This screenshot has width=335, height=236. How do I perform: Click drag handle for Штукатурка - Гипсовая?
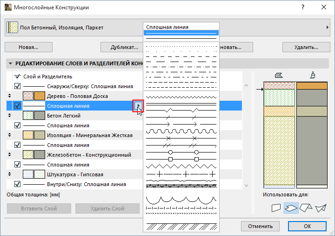tap(9, 174)
